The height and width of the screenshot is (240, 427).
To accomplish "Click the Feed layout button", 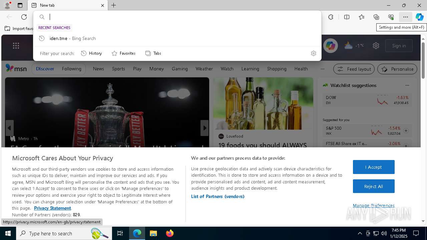I will tap(354, 69).
